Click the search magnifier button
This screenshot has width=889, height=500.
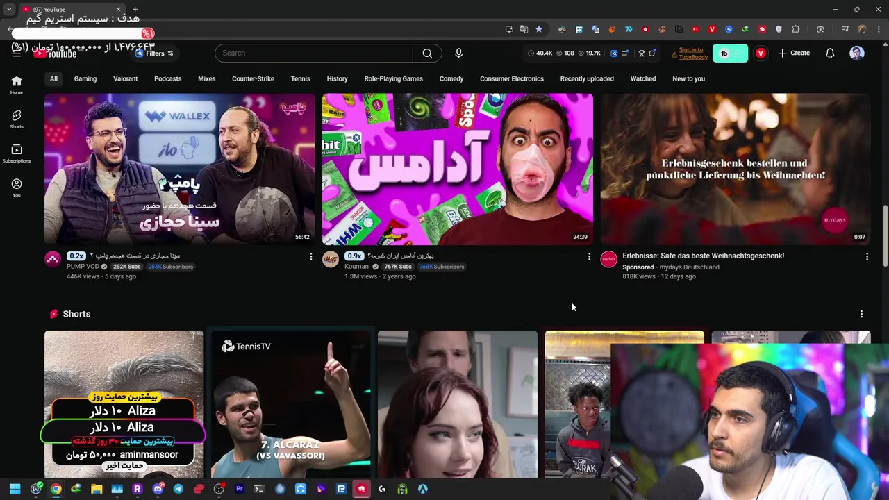pos(427,53)
